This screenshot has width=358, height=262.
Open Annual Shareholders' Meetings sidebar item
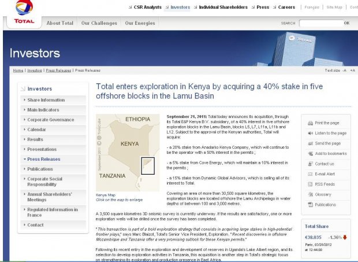pos(53,197)
